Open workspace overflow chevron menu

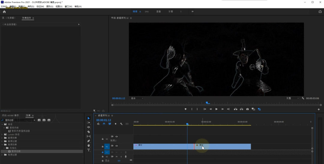point(192,12)
